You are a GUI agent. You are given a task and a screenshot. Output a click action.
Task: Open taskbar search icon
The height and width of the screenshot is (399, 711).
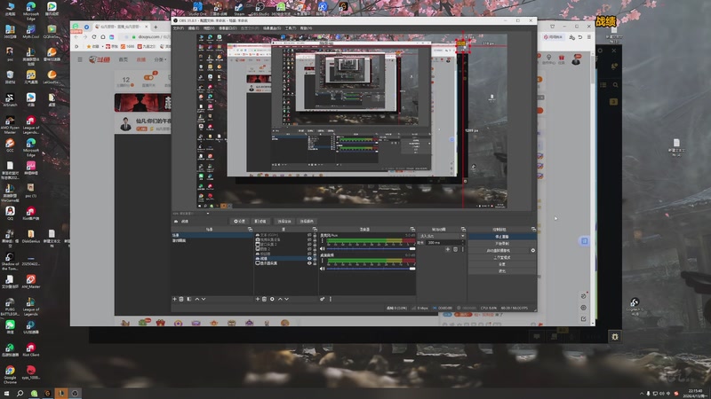click(20, 393)
